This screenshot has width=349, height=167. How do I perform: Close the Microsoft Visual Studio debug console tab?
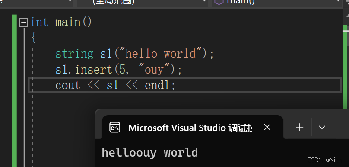click(267, 128)
